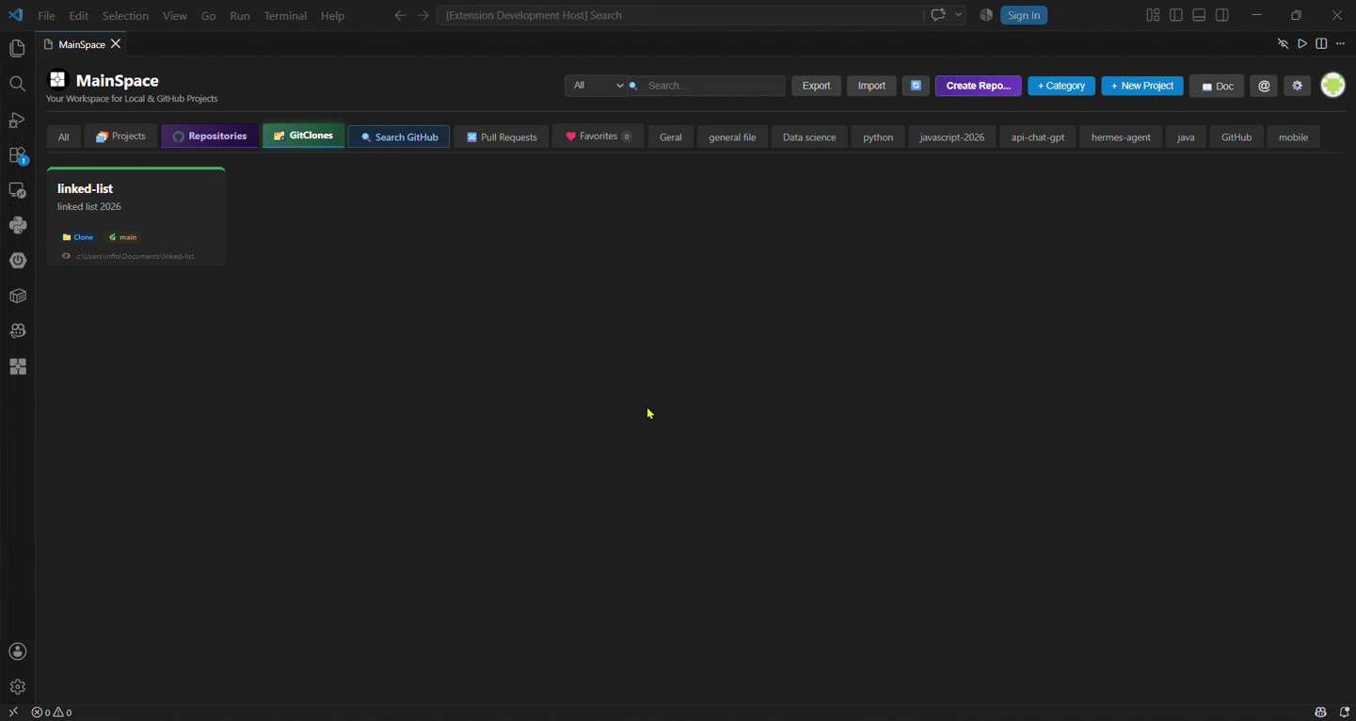Click the MainSpace refresh icon button
1356x721 pixels.
916,86
